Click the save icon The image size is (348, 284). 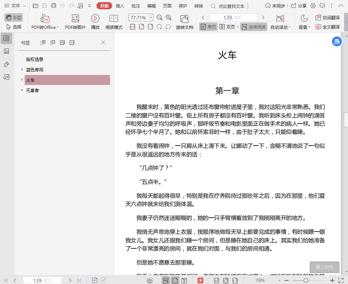coord(45,6)
